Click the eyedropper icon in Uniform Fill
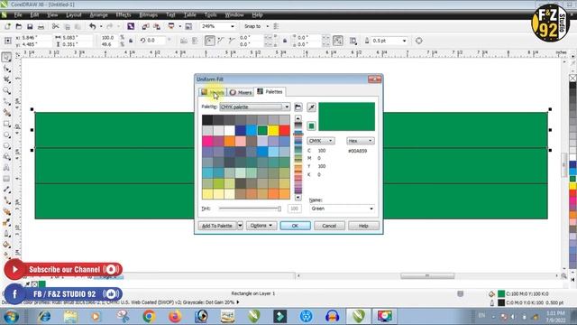 tap(311, 107)
